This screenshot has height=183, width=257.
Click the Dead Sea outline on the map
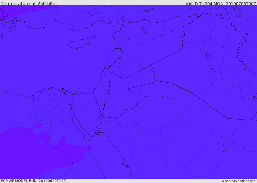click(109, 90)
